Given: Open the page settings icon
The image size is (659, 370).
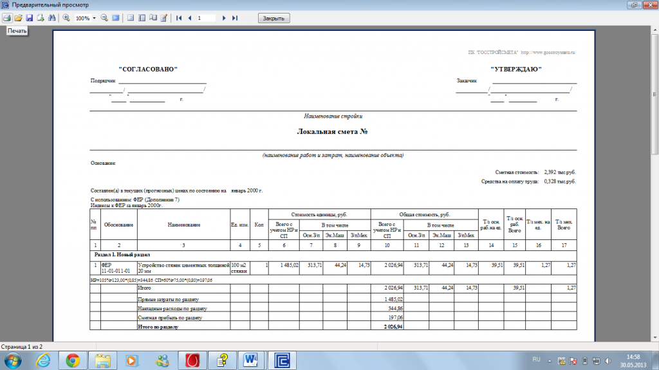Looking at the screenshot, I should click(x=153, y=18).
